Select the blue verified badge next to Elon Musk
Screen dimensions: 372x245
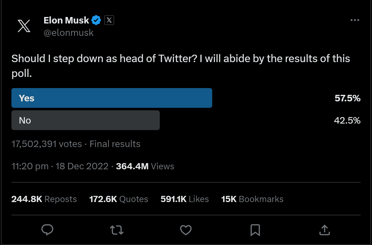click(x=96, y=20)
